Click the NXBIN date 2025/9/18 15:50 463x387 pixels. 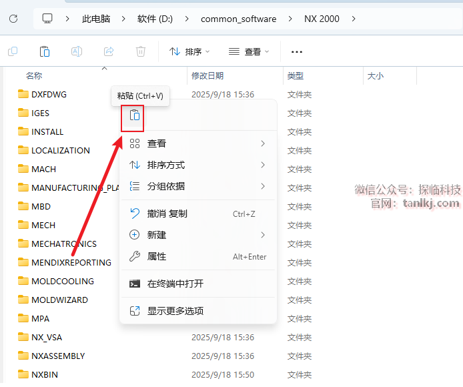pos(223,374)
